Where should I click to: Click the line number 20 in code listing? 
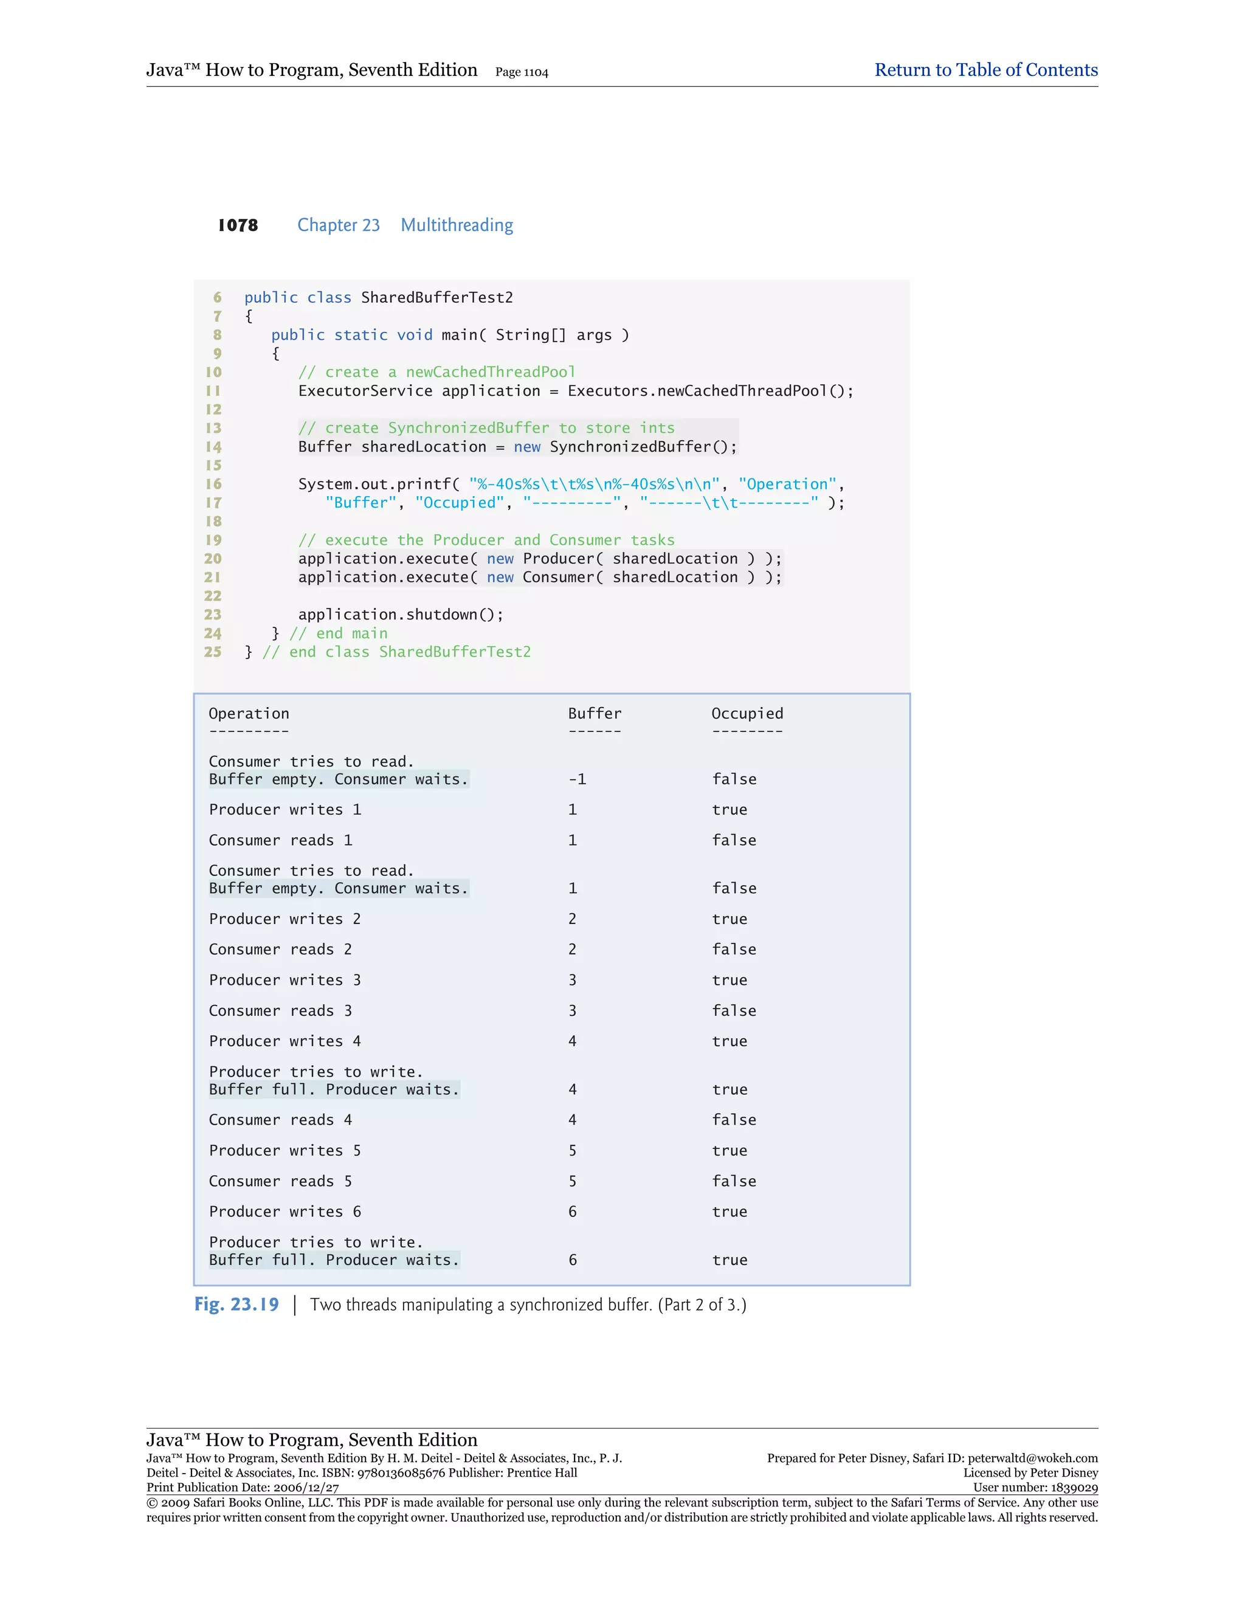212,559
